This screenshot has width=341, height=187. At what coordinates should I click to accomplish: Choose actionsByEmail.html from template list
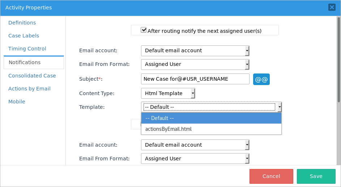pyautogui.click(x=211, y=129)
